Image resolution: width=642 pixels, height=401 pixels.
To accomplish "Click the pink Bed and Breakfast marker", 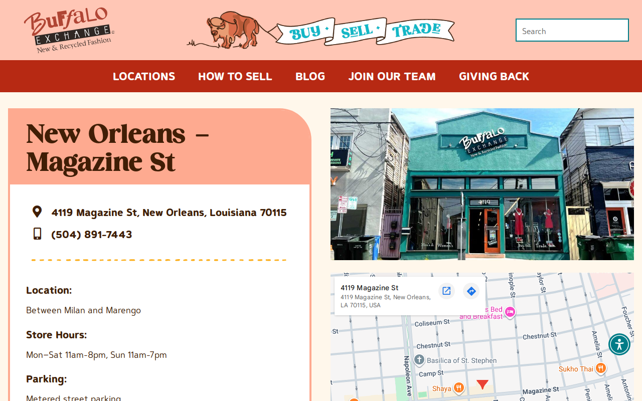I will 510,312.
